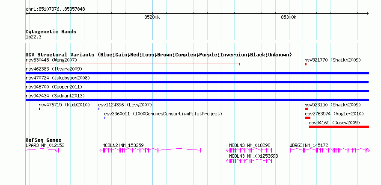This screenshot has width=381, height=185.
Task: Click the esv2763574 (Vogler2010) label
Action: 334,114
